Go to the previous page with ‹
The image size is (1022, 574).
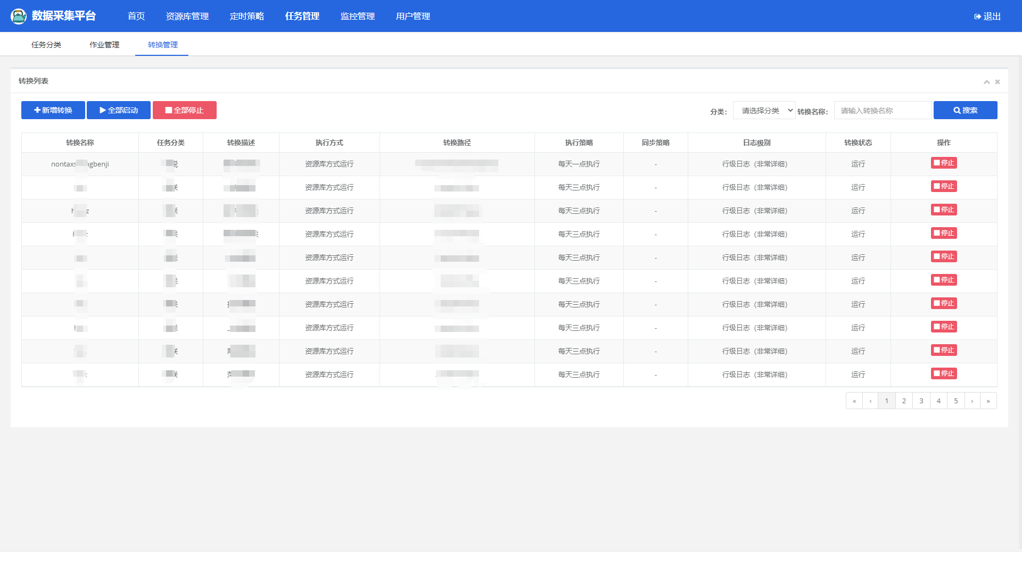tap(870, 401)
